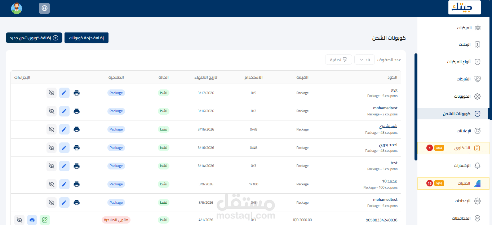The height and width of the screenshot is (225, 492).
Task: Toggle visibility of mohamedtest 5 coupons row
Action: [x=52, y=203]
